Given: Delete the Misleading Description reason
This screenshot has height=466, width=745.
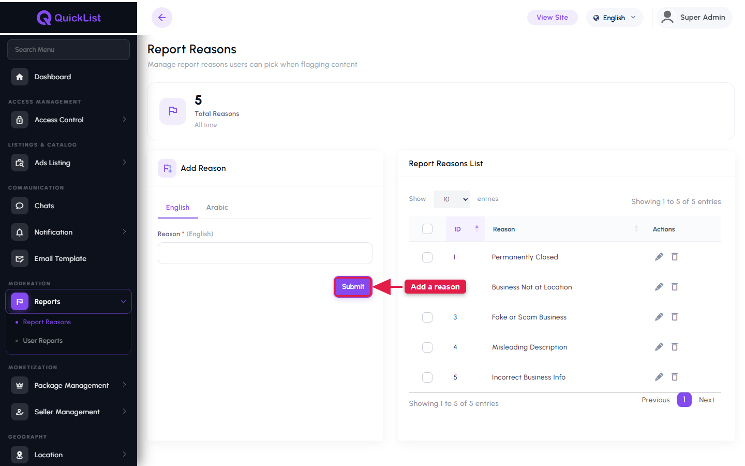Looking at the screenshot, I should (675, 347).
